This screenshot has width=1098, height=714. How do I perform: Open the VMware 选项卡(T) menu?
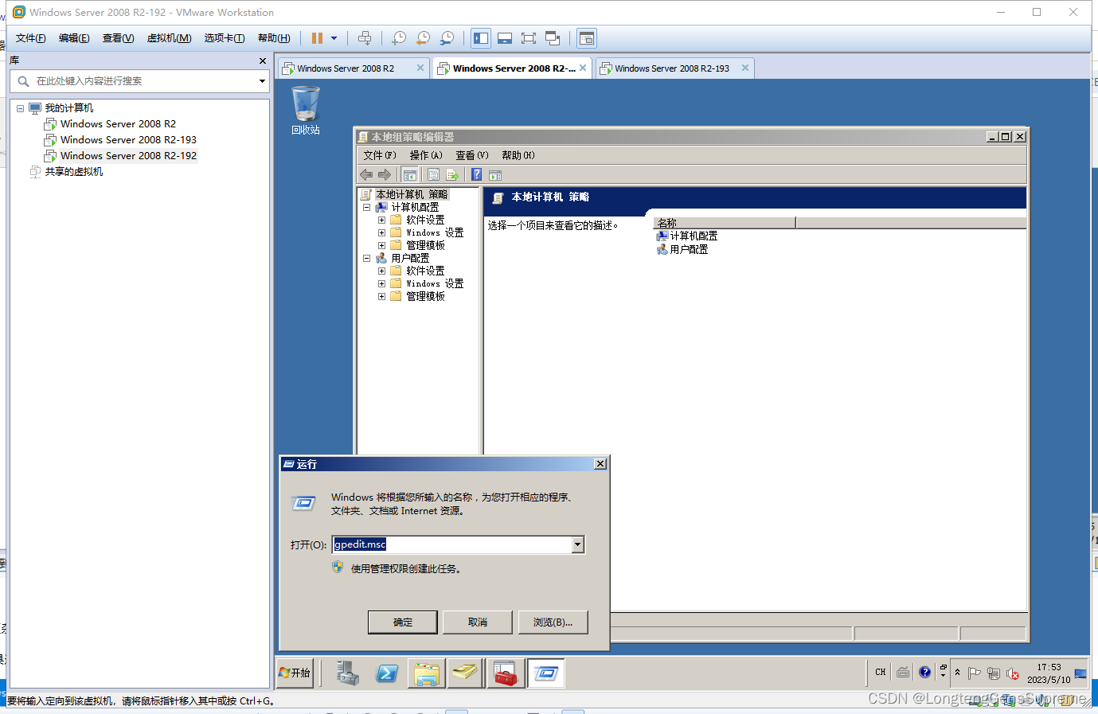(x=224, y=38)
